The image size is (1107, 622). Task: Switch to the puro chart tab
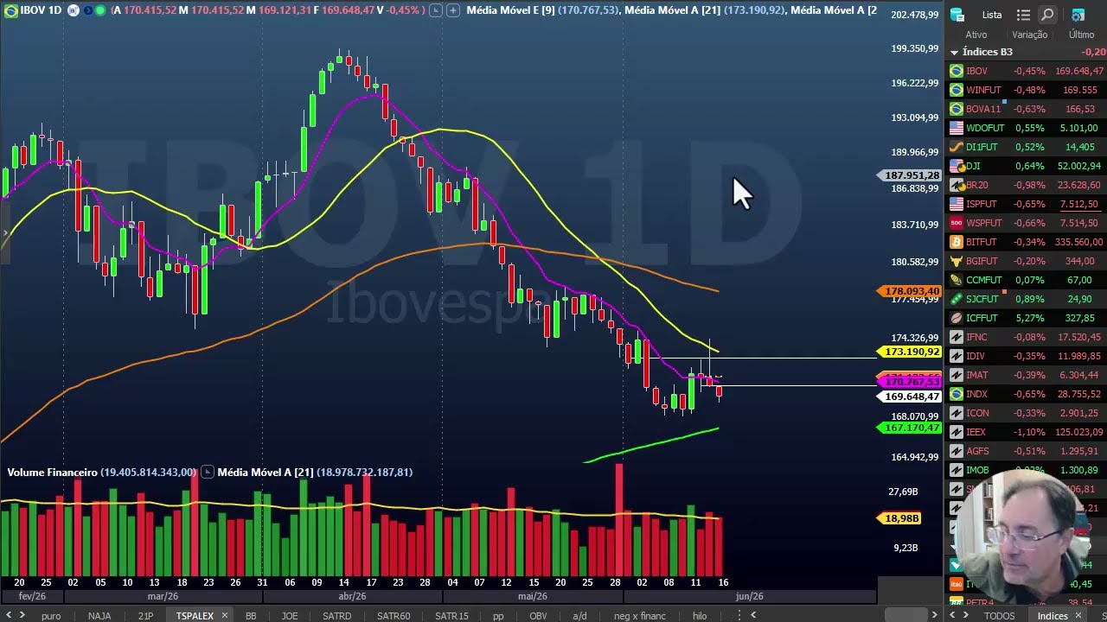51,616
